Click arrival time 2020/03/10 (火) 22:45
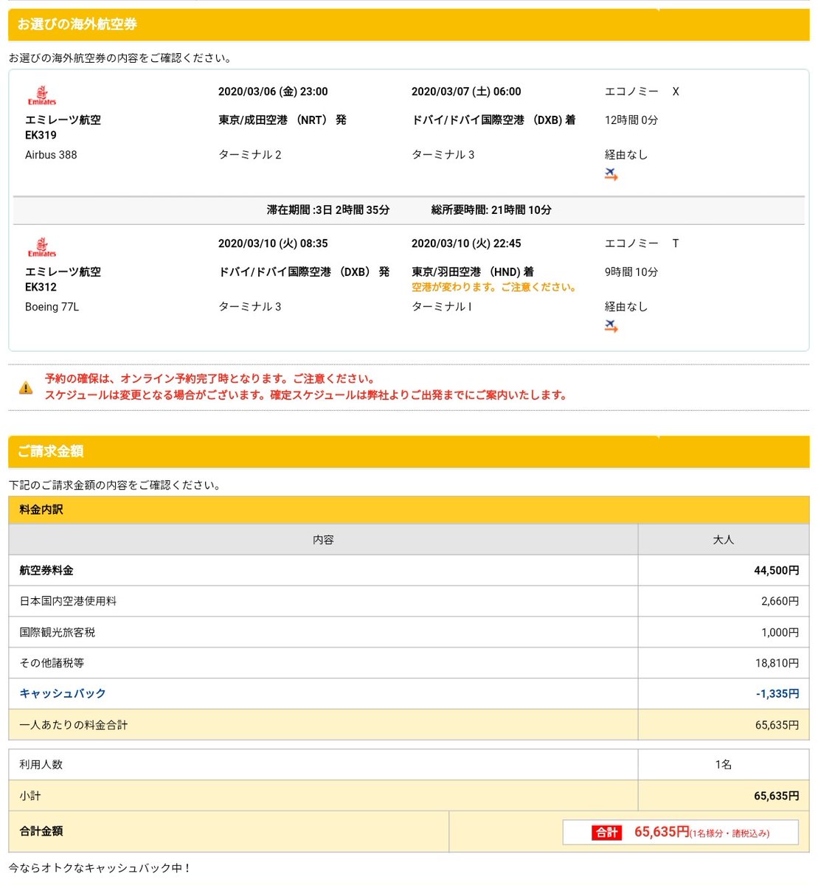 pyautogui.click(x=466, y=244)
